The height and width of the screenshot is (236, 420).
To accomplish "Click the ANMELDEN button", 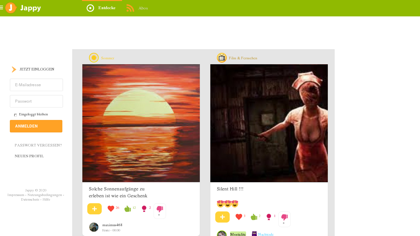I will click(36, 126).
